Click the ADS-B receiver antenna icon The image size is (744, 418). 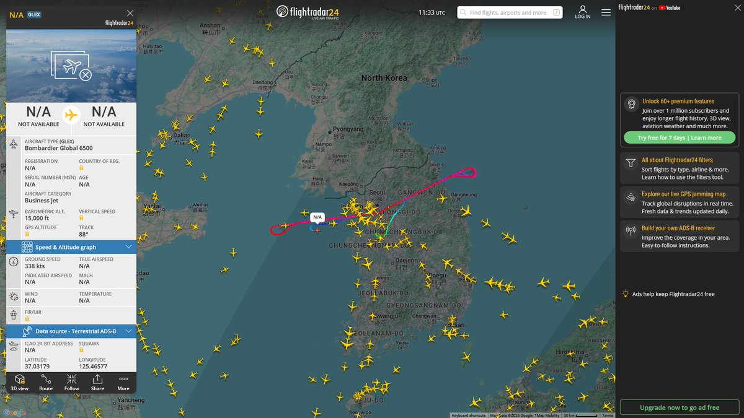pos(631,232)
